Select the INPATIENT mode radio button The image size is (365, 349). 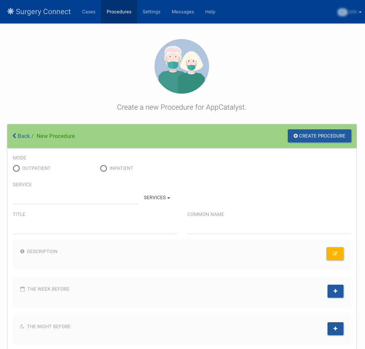click(104, 168)
